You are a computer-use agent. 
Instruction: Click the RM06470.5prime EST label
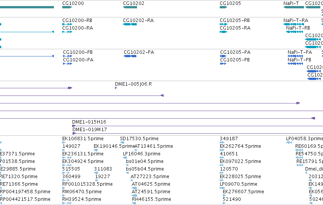click(82, 192)
